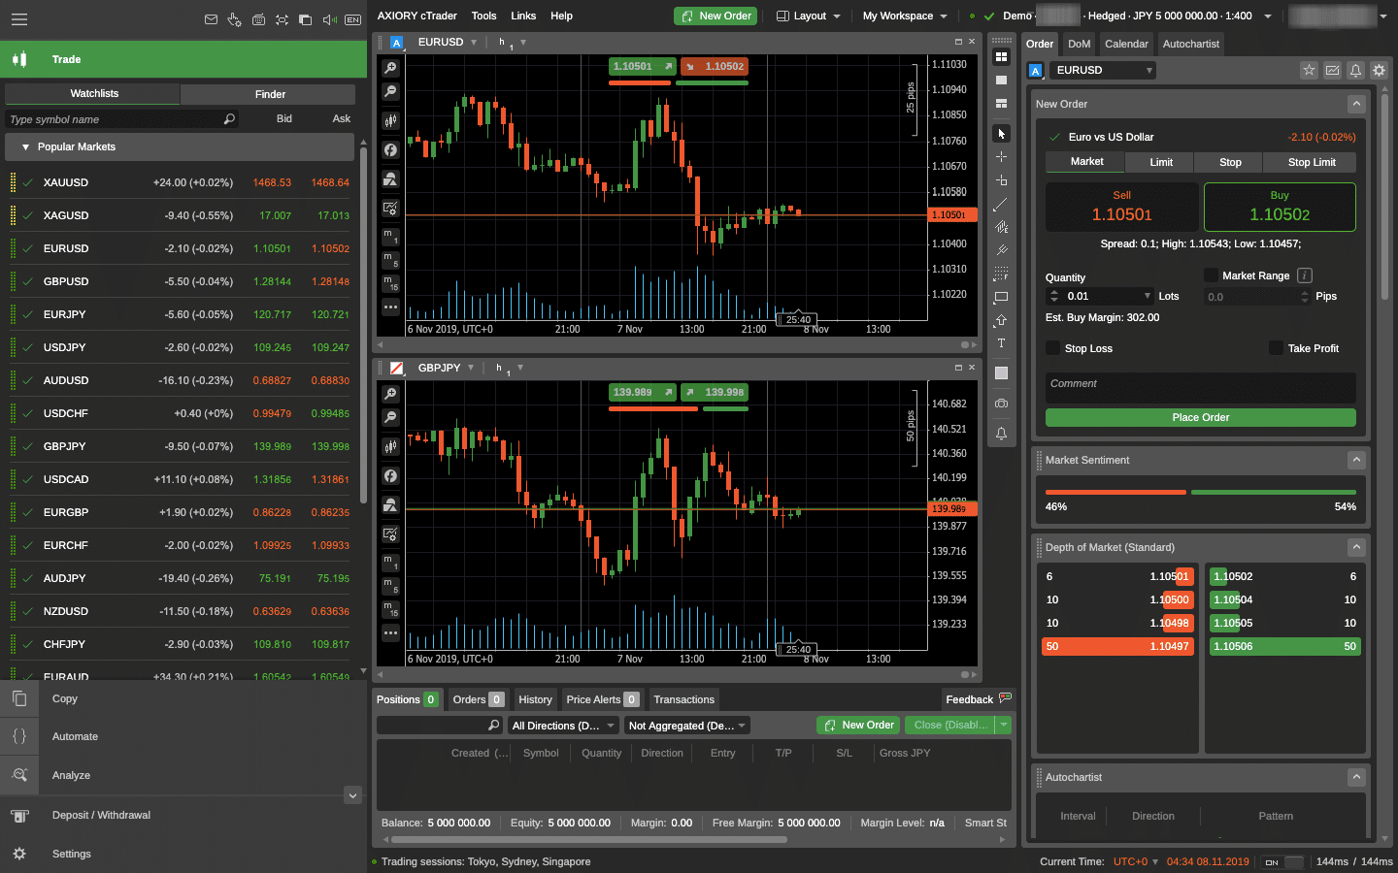Zoom out on the EURUSD chart
The height and width of the screenshot is (873, 1398).
(390, 91)
